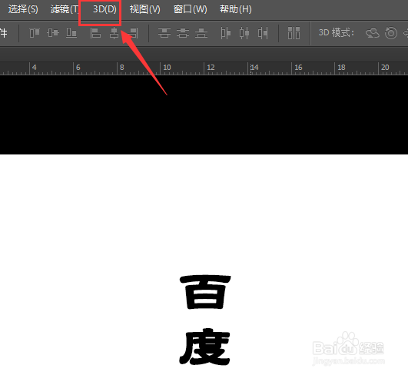408x375 pixels.
Task: Click the Align top edges icon
Action: [x=35, y=33]
